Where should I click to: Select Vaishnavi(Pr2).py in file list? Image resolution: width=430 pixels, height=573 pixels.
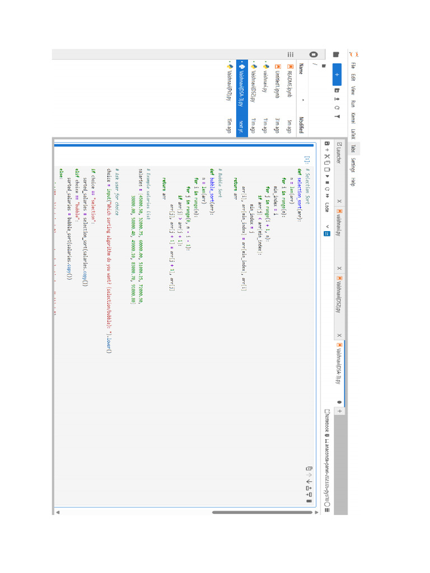point(229,99)
